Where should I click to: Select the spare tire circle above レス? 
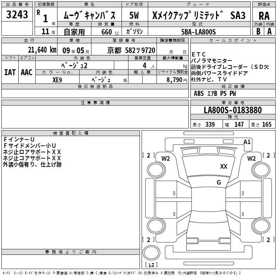pos(151,253)
